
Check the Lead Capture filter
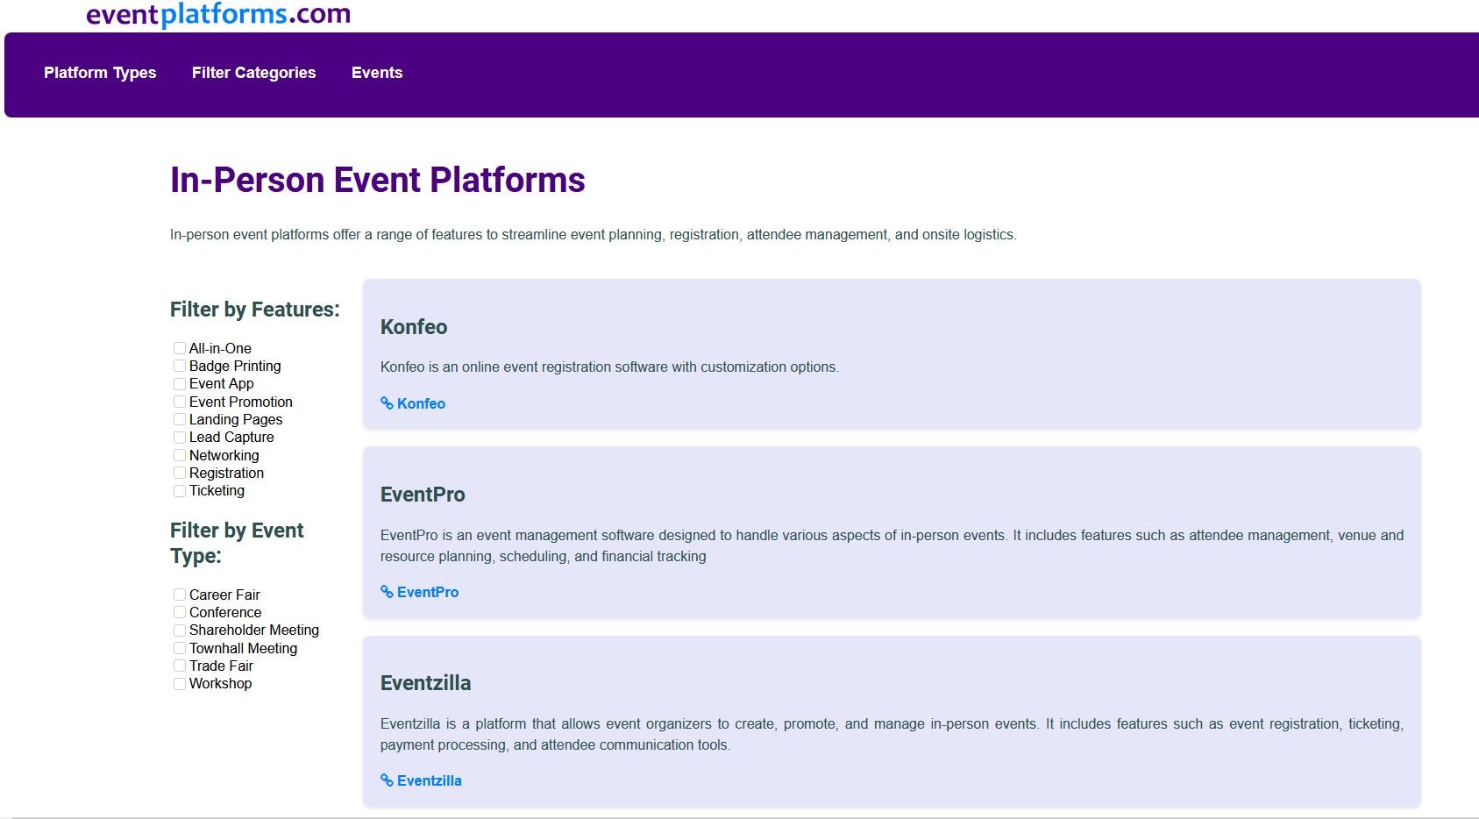click(x=180, y=437)
